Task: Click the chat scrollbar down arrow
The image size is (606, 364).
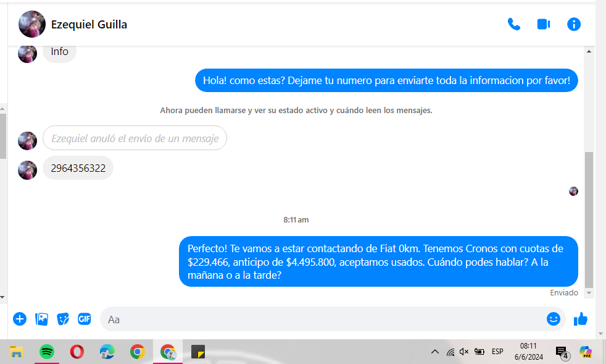Action: pyautogui.click(x=589, y=293)
